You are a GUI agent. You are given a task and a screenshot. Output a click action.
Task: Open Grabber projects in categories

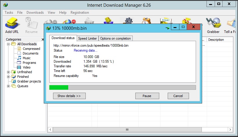pos(29,81)
